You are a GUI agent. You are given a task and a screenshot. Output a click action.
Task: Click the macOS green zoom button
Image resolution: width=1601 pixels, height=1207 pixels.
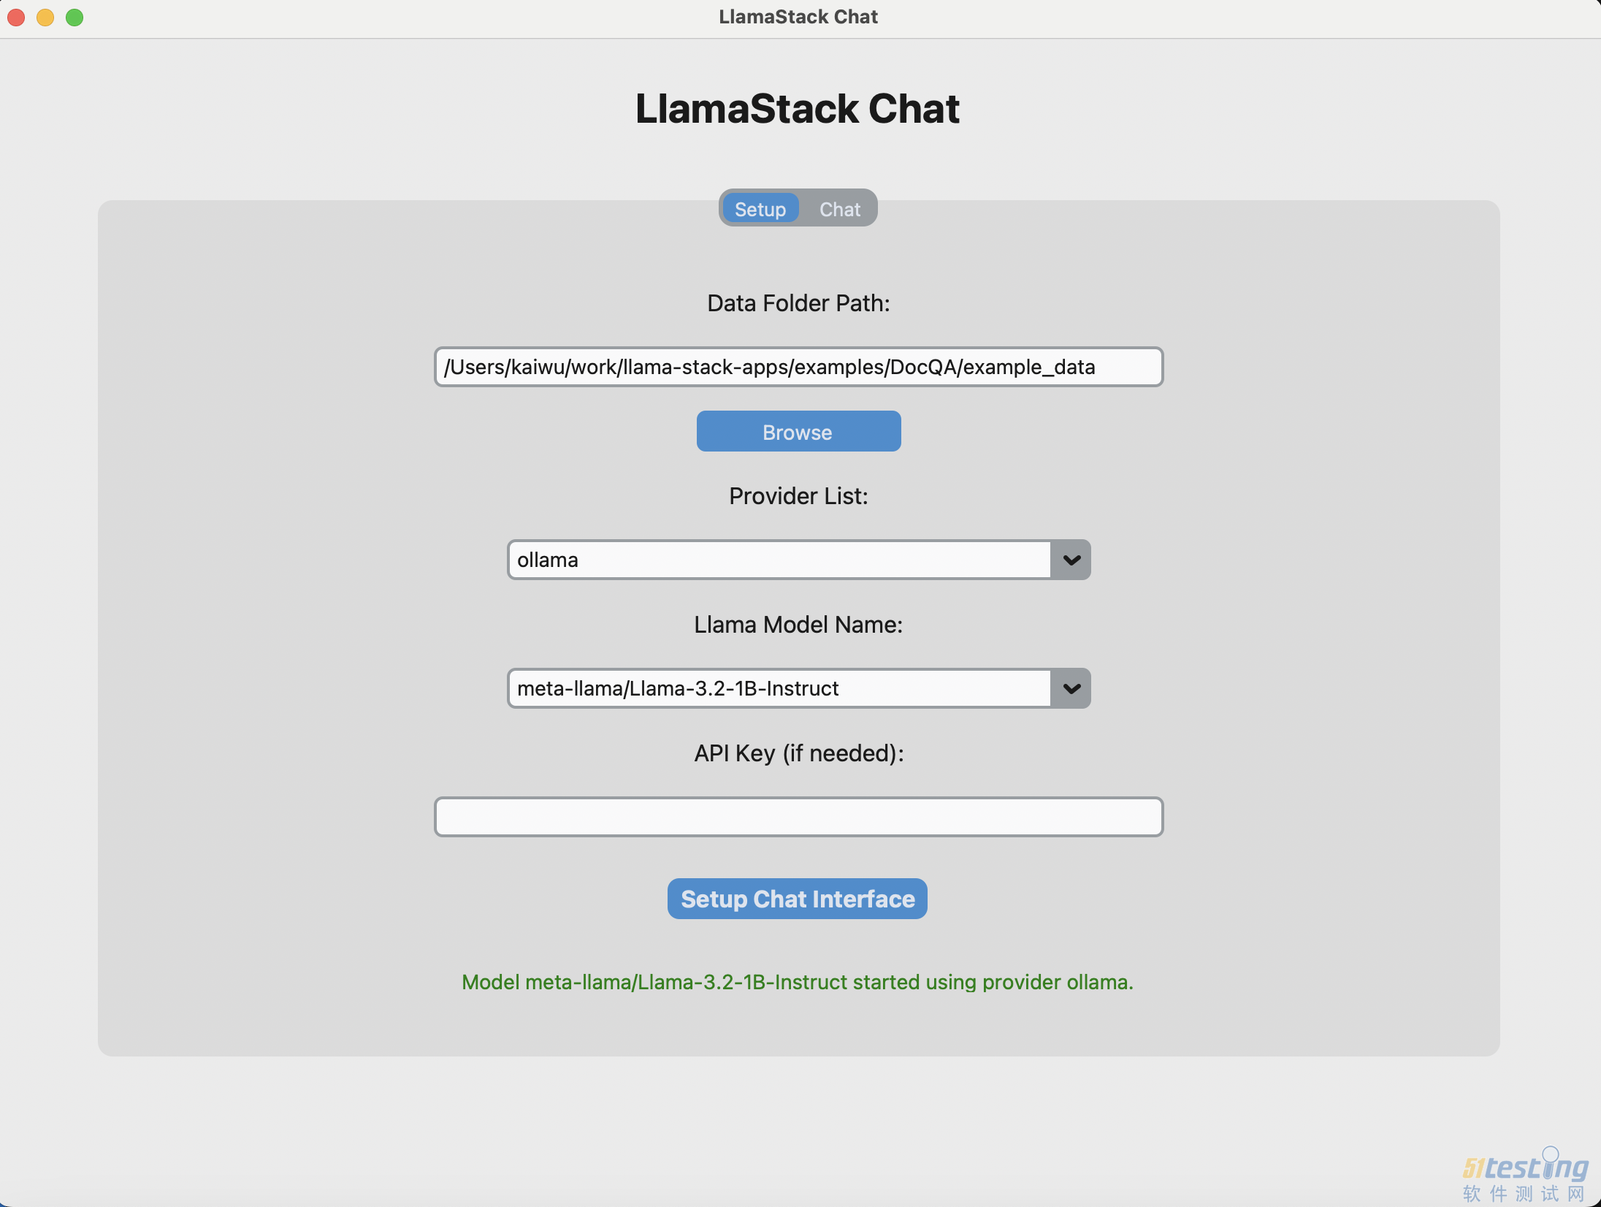74,17
